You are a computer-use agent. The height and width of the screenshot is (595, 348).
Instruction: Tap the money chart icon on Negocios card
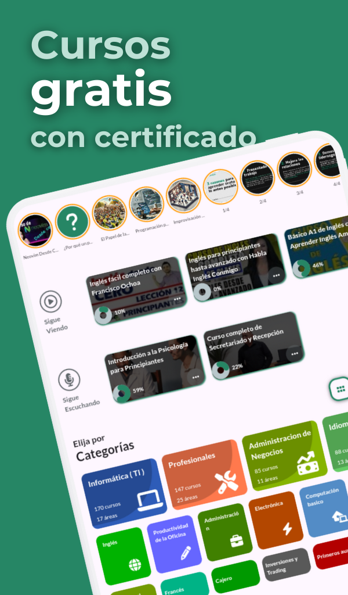[x=307, y=463]
